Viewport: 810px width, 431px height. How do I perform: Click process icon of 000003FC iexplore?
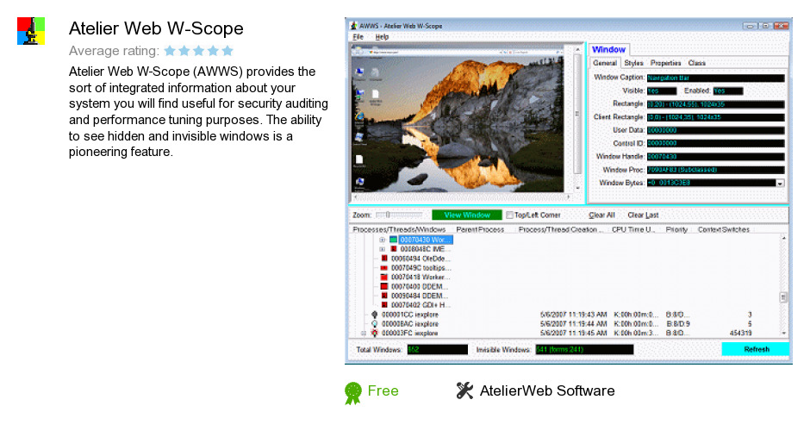[x=375, y=333]
